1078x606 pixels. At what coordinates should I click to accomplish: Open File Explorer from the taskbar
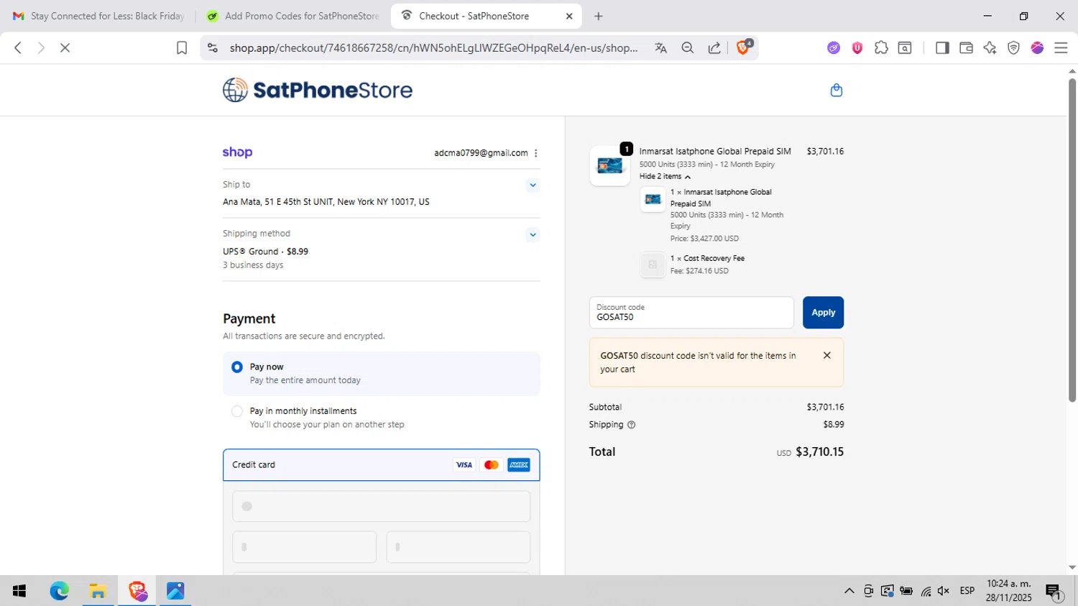click(x=98, y=591)
